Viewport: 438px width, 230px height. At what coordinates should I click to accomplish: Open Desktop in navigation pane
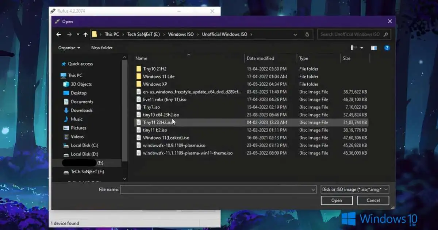[x=79, y=93]
